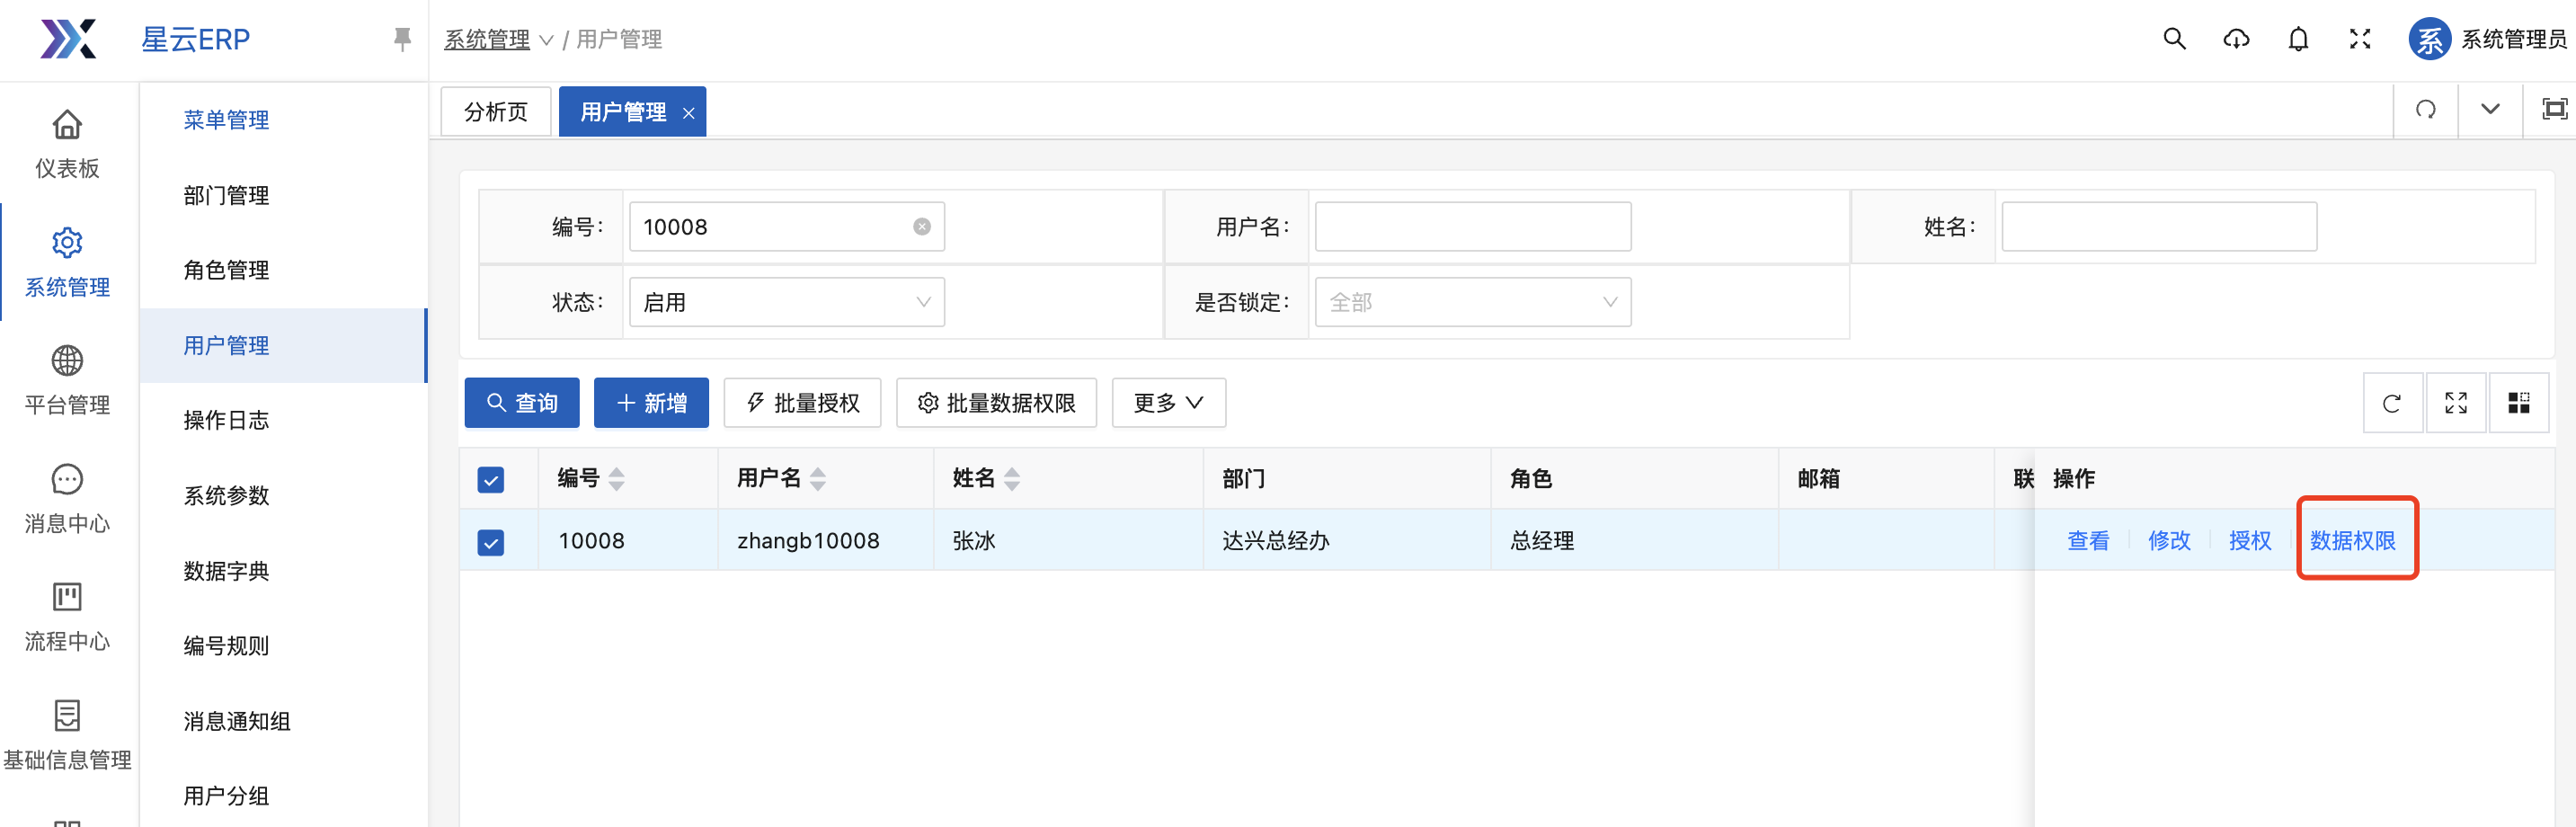Clear the 编号 input with the X icon
2576x827 pixels.
pyautogui.click(x=921, y=227)
